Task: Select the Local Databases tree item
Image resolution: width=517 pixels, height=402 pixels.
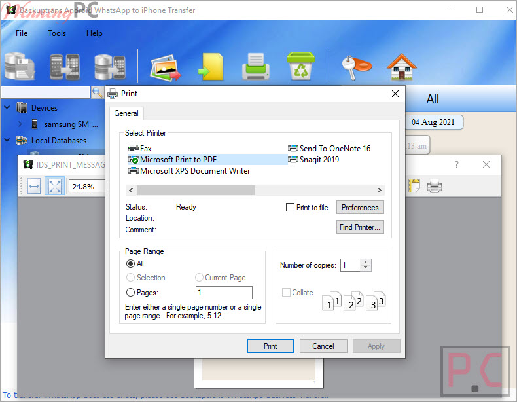Action: tap(59, 141)
